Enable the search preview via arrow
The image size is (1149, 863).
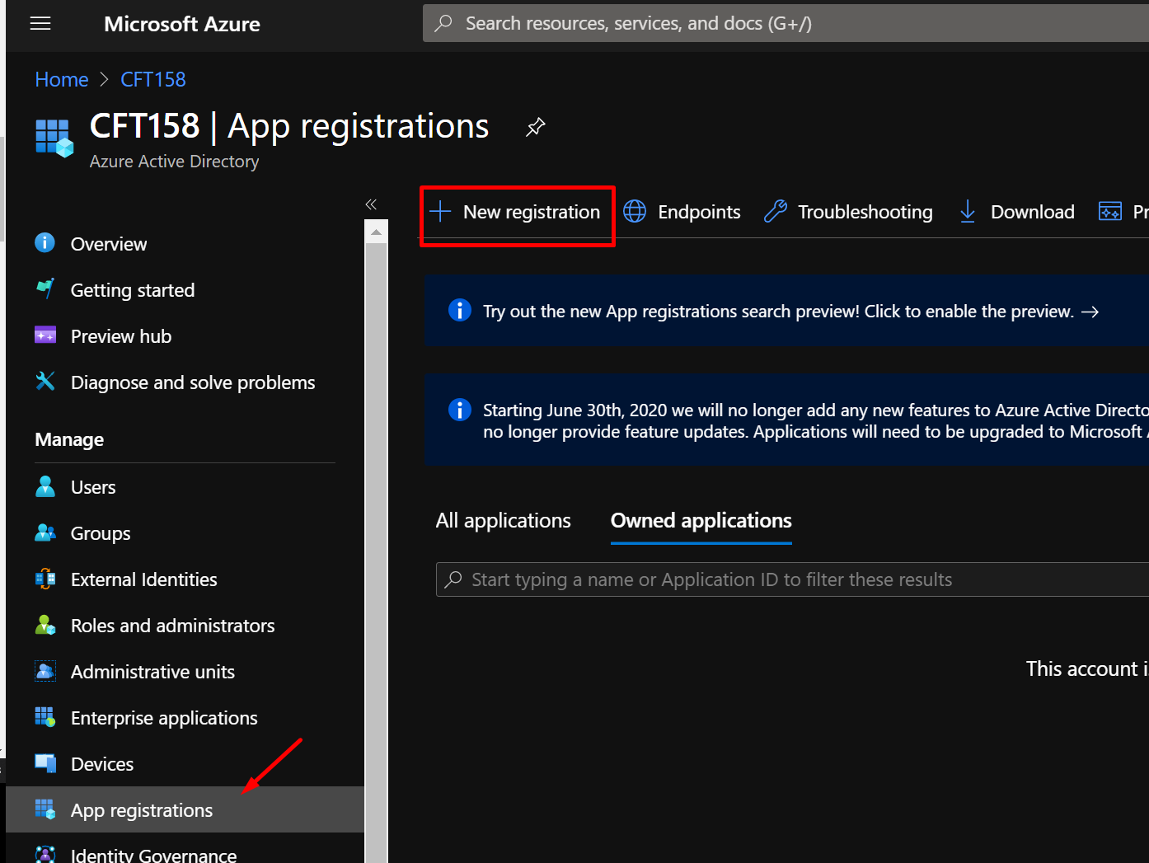tap(1090, 312)
